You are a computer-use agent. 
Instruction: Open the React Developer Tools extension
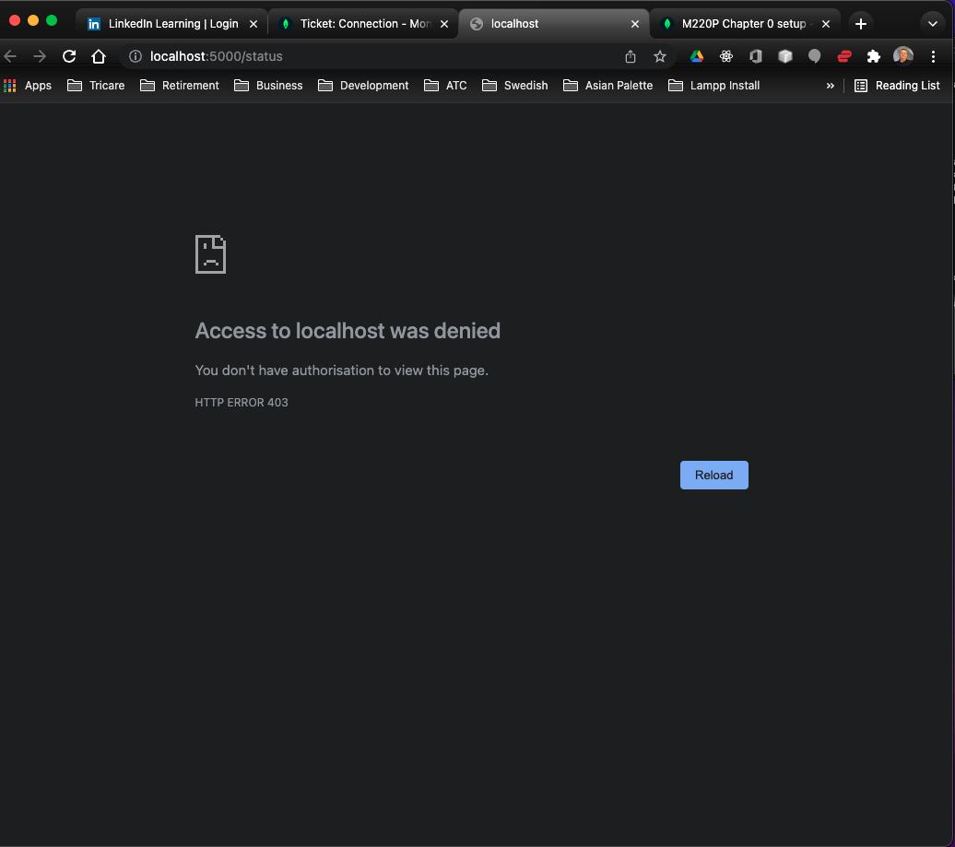725,56
